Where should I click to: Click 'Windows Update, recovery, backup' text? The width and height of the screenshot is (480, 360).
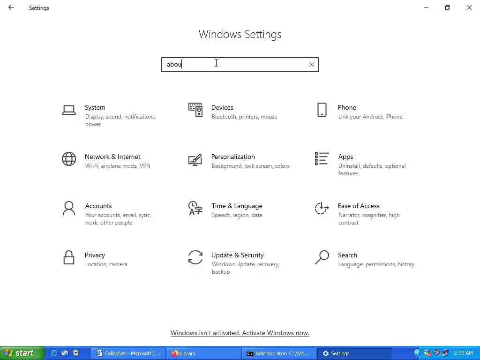[245, 268]
